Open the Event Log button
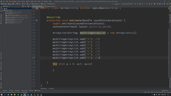 coord(165,91)
